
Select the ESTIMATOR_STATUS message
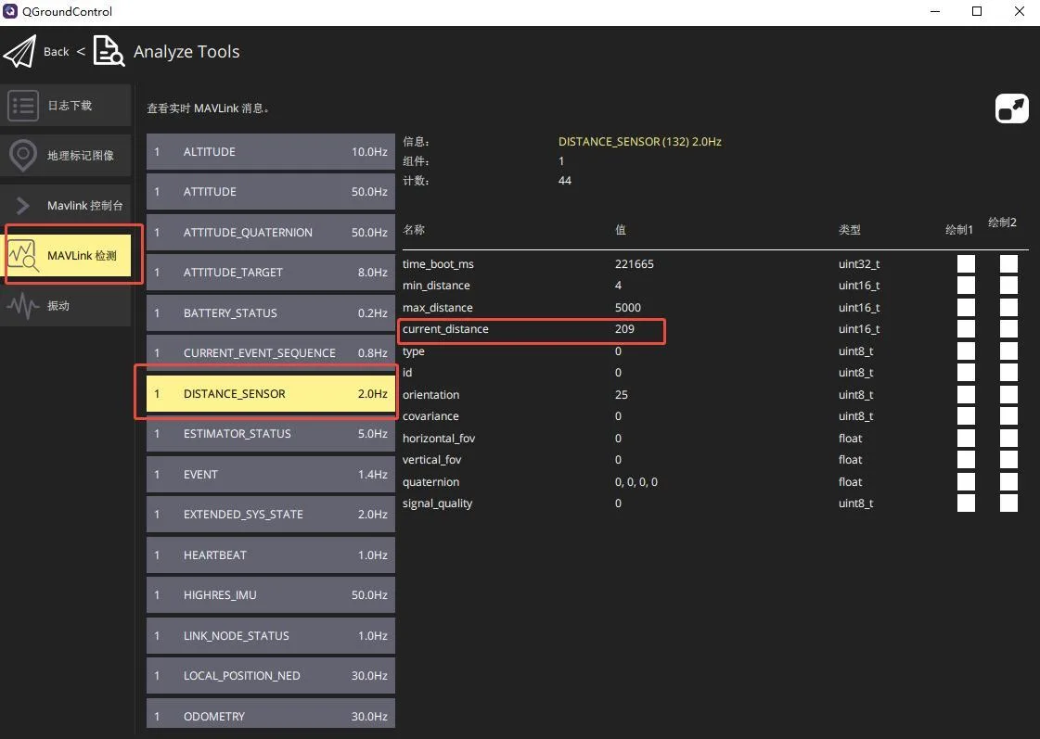click(x=271, y=433)
